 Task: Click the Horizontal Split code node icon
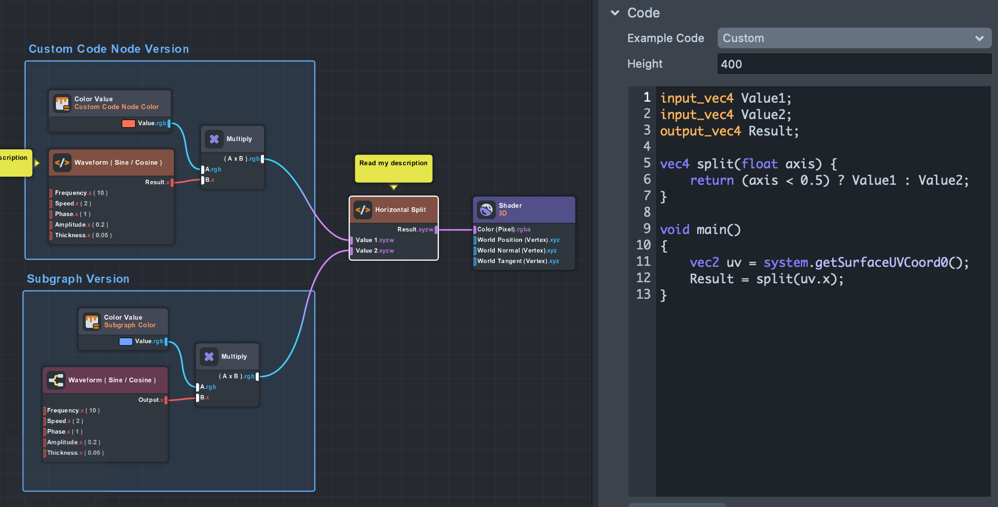[363, 210]
